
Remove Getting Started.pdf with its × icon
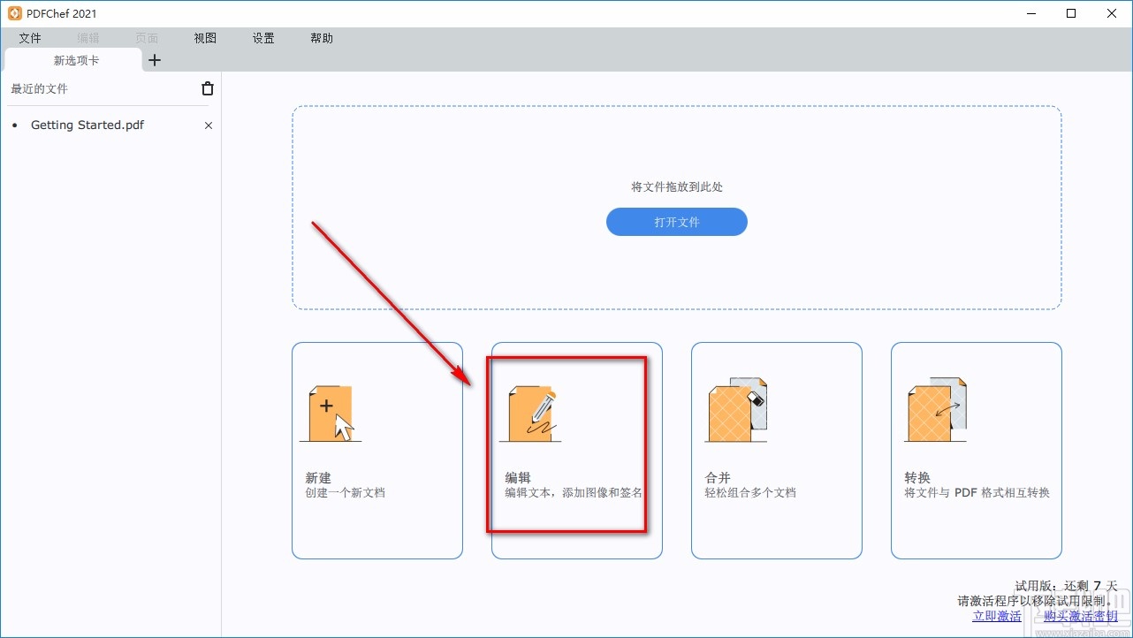coord(208,125)
